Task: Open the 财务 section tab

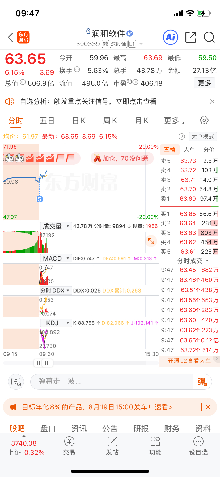Action: pos(172,428)
